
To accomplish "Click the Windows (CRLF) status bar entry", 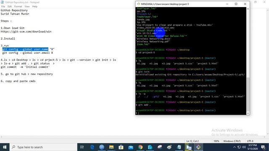I will click(232, 141).
